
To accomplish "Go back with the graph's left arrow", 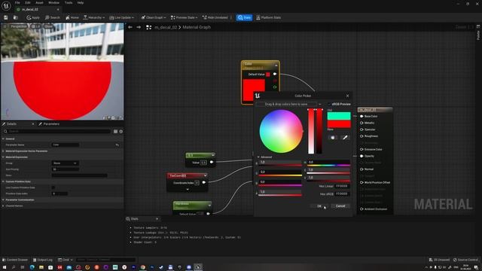I will 130,27.
